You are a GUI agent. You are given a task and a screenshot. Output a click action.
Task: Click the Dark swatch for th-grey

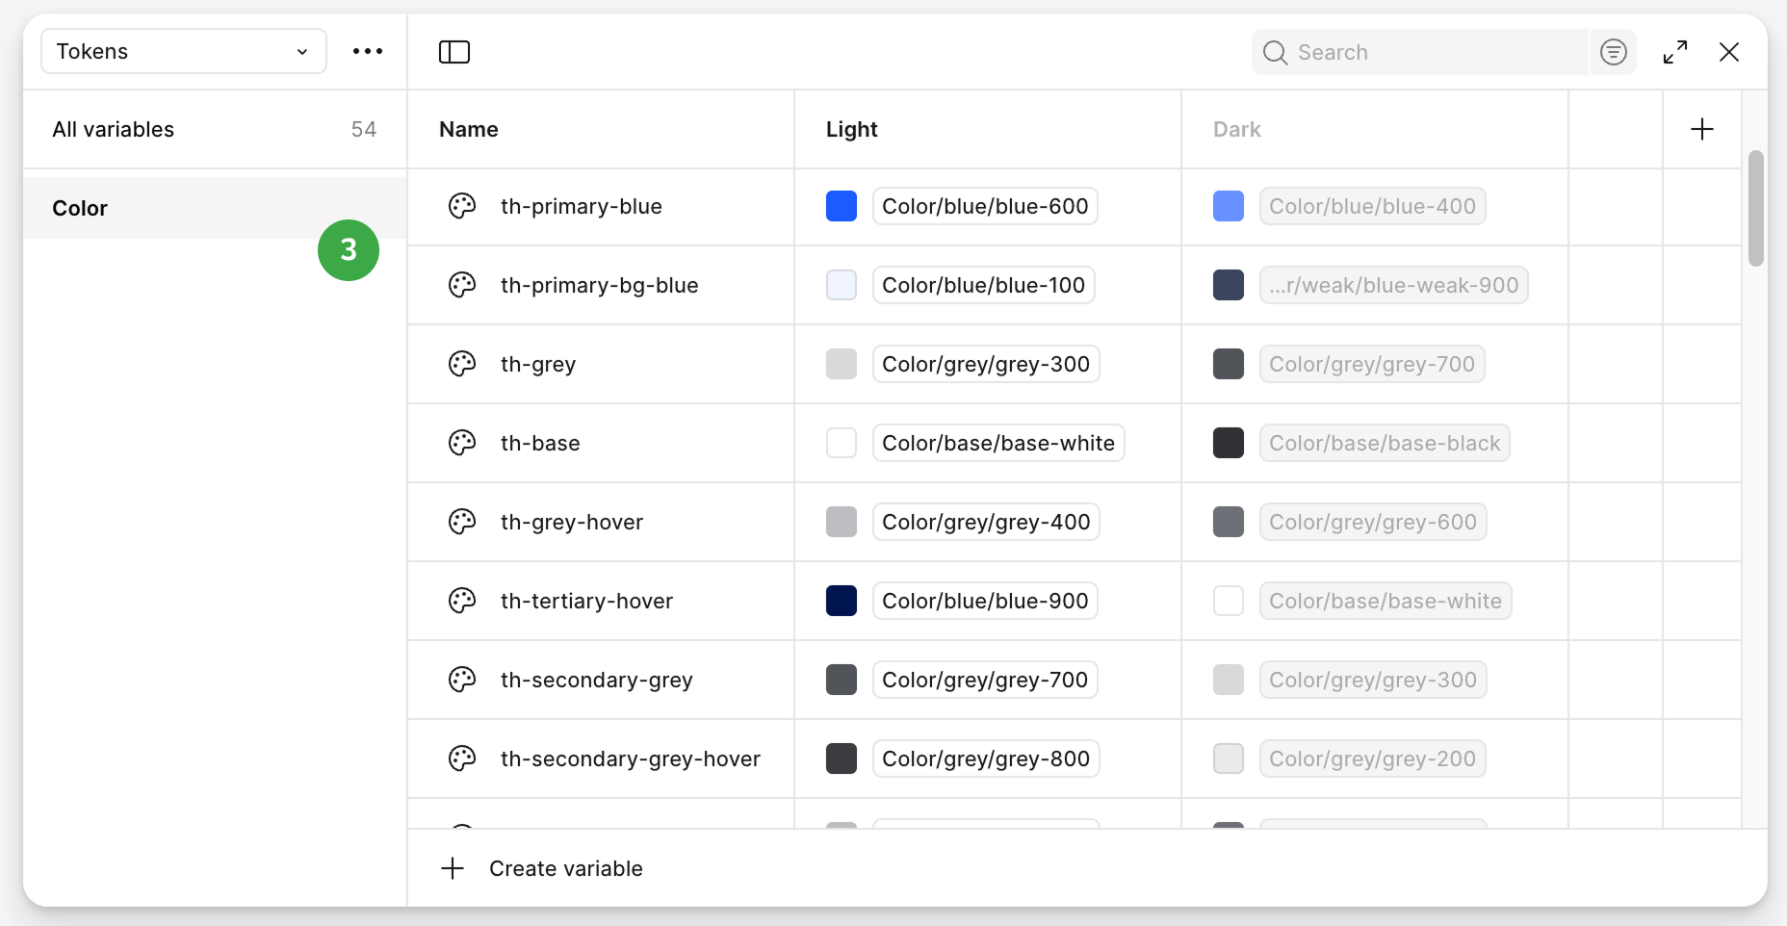1228,364
